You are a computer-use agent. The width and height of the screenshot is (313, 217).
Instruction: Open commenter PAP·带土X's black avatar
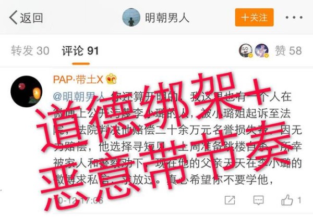click(x=27, y=92)
